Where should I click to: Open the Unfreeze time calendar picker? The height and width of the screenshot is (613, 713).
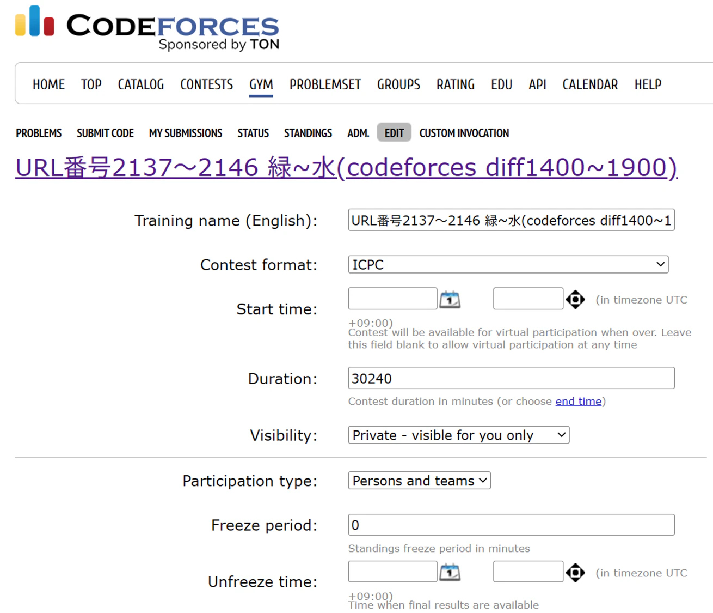[x=450, y=572]
